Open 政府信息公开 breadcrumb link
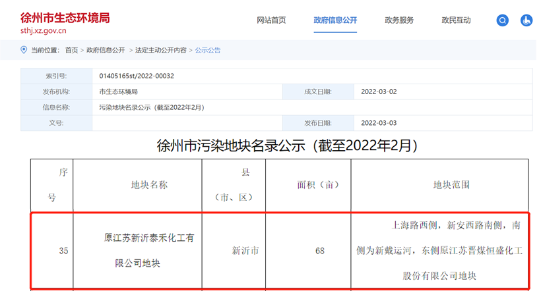 (106, 50)
